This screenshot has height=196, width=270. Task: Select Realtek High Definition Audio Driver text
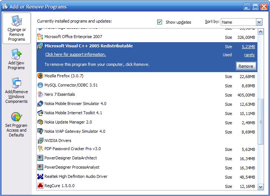pyautogui.click(x=76, y=176)
